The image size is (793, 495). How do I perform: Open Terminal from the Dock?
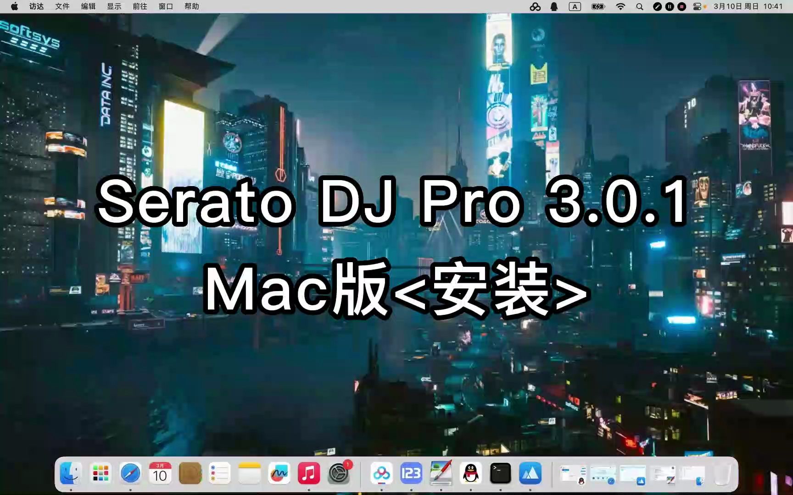pos(500,473)
